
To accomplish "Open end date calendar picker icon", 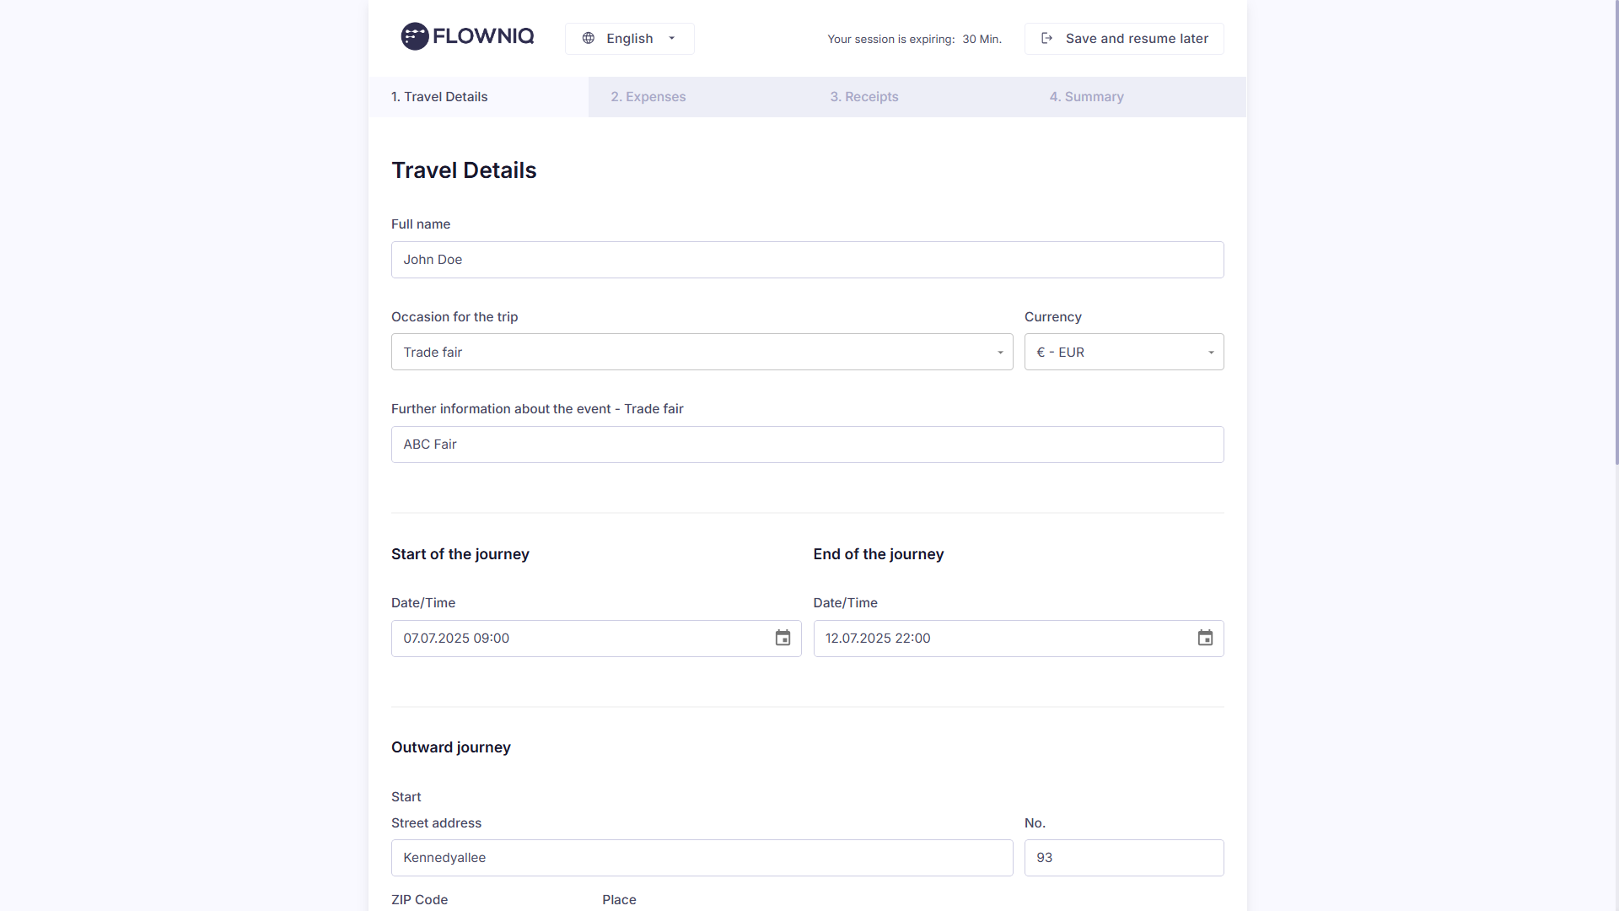I will (1205, 639).
